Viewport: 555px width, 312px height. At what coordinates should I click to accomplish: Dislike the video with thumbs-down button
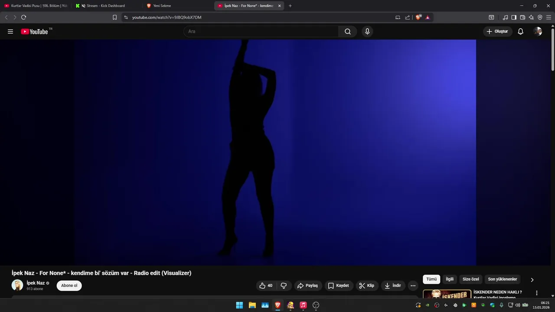point(284,286)
